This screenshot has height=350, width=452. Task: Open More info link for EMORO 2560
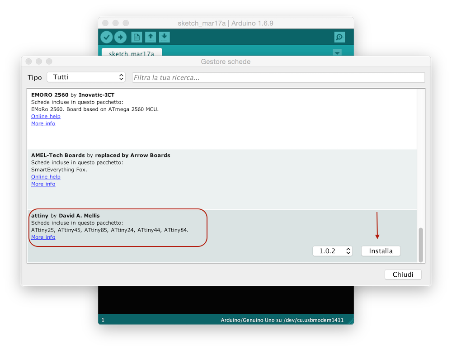(x=43, y=124)
